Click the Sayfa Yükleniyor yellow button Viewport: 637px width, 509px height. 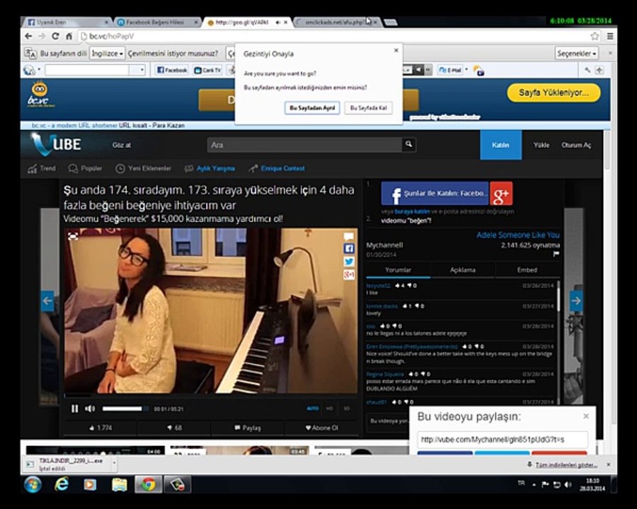553,93
